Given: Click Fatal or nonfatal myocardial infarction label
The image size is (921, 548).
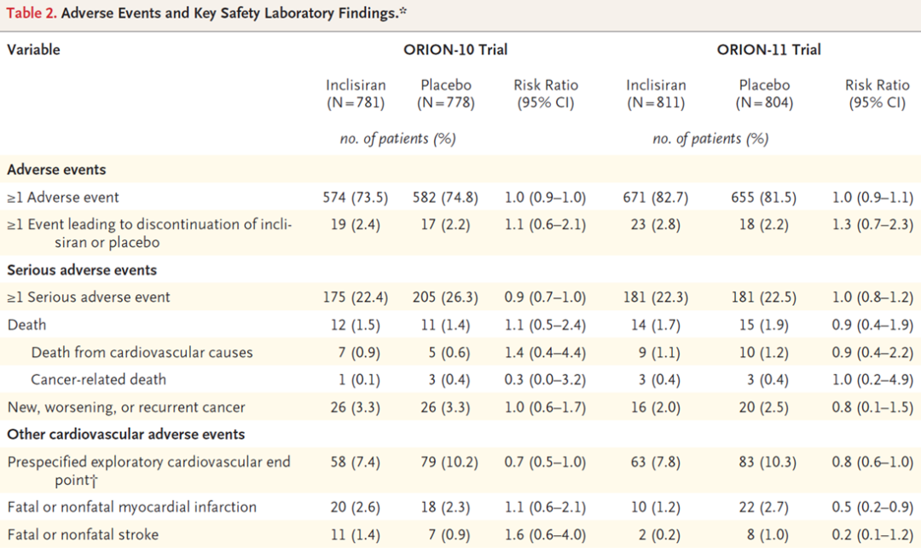Looking at the screenshot, I should point(131,507).
